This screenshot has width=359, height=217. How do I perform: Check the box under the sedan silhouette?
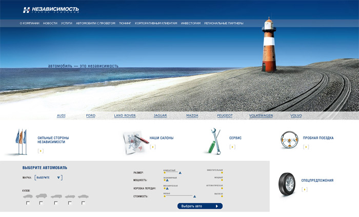click(83, 203)
